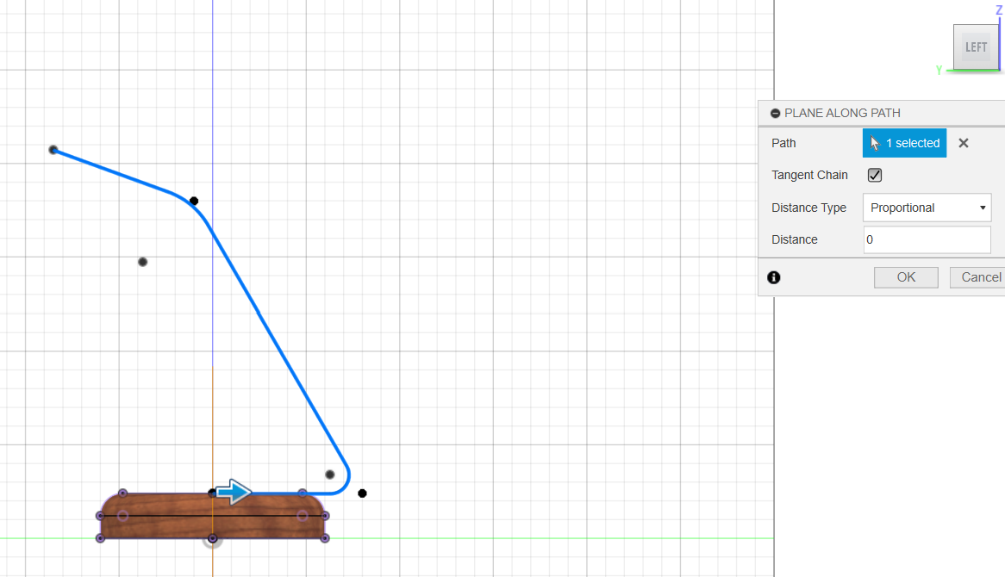Click the LEFT face of the ViewCube
1005x577 pixels.
(976, 47)
